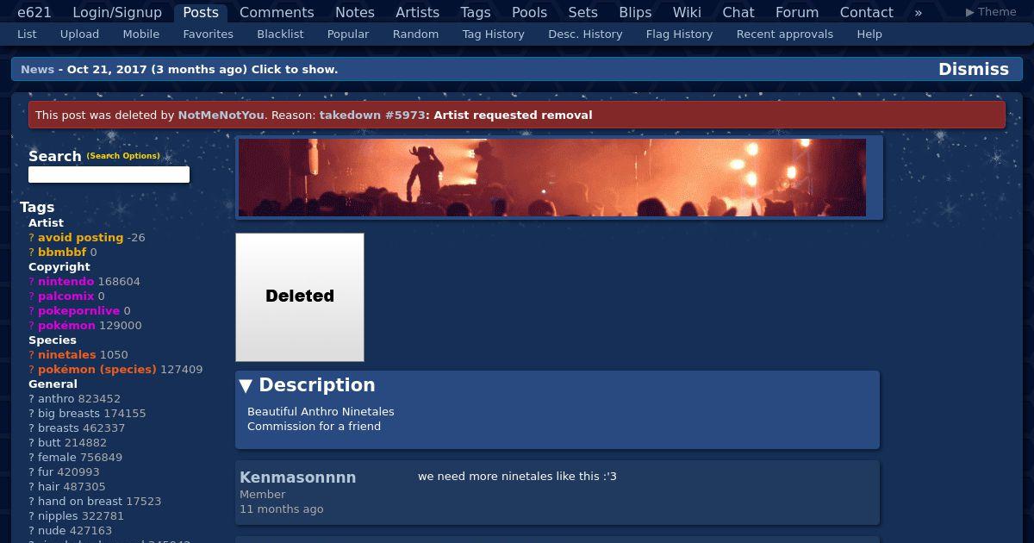Open the Contact menu item

(x=867, y=12)
